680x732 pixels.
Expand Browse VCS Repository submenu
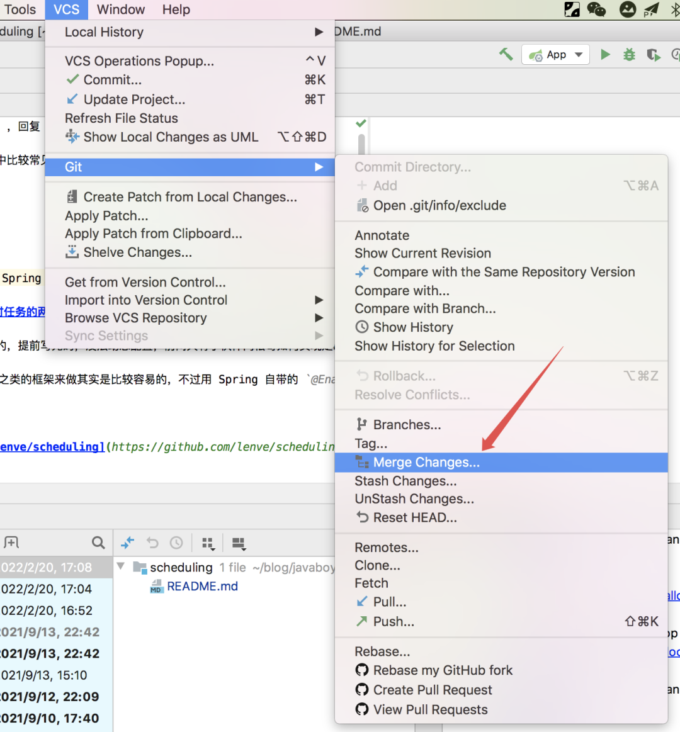[x=190, y=318]
